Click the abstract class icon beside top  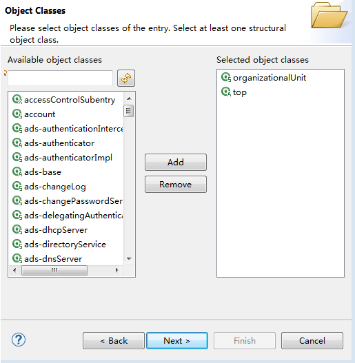226,92
